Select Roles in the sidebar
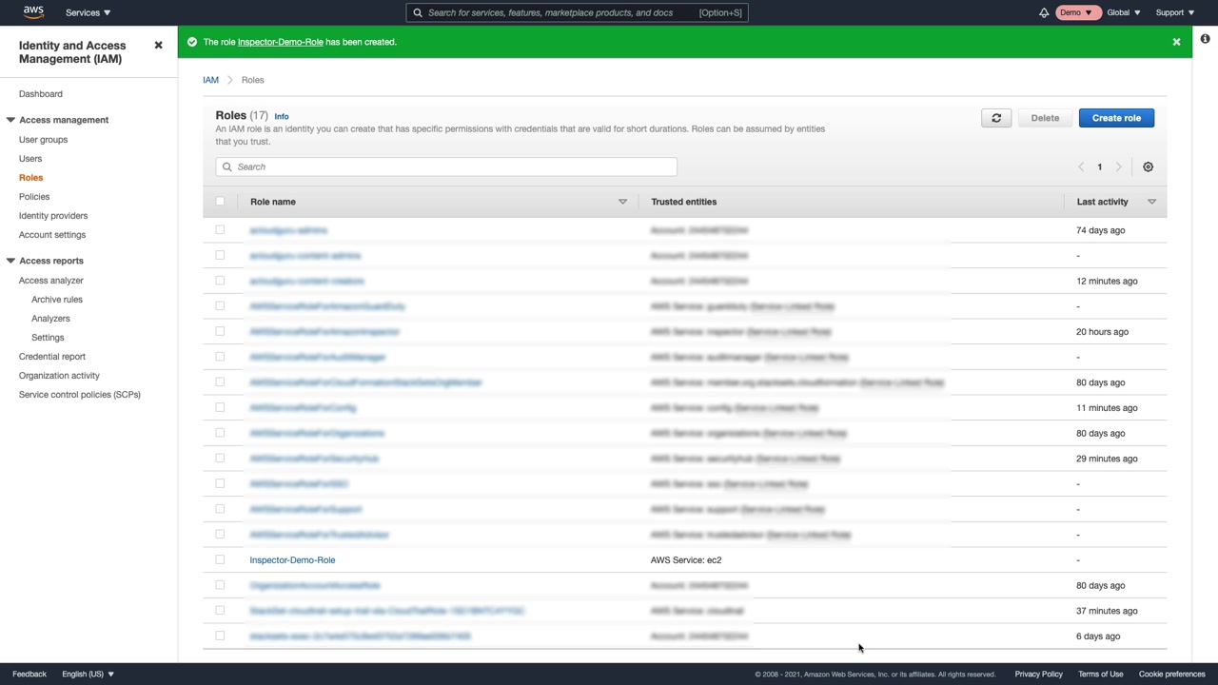The width and height of the screenshot is (1218, 685). [x=30, y=178]
